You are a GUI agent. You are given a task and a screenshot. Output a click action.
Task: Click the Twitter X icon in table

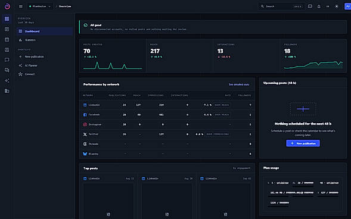[85, 134]
